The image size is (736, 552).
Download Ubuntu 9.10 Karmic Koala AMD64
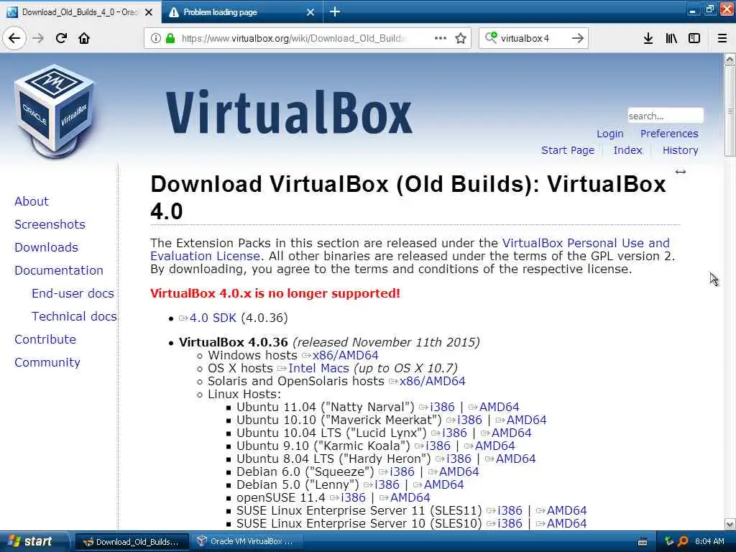494,446
